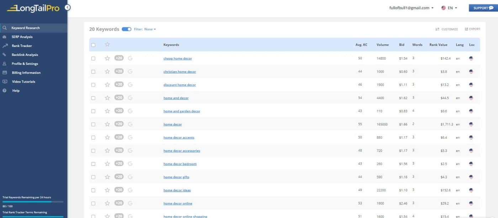Click +20 badge for home decor bedroom
This screenshot has height=218, width=498.
pos(119,163)
